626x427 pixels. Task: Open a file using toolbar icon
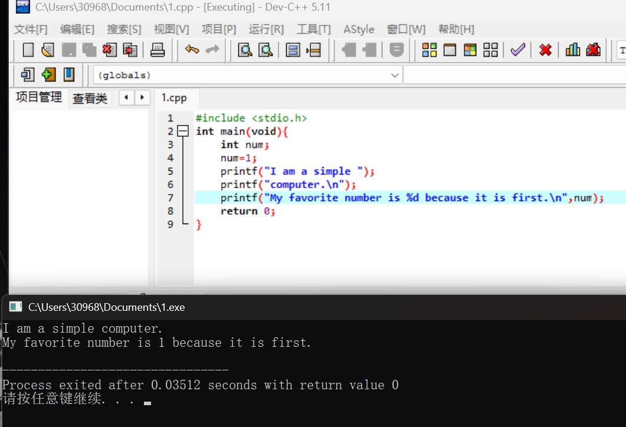click(x=48, y=50)
